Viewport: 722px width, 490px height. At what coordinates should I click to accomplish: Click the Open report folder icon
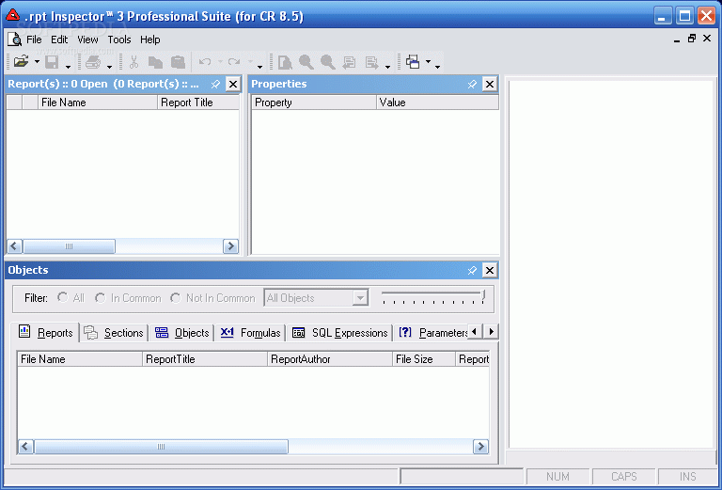[22, 61]
